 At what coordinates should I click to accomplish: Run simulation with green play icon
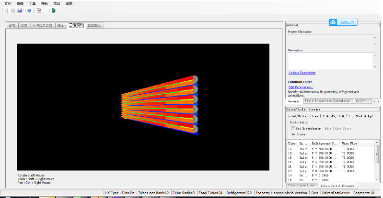[x=54, y=11]
